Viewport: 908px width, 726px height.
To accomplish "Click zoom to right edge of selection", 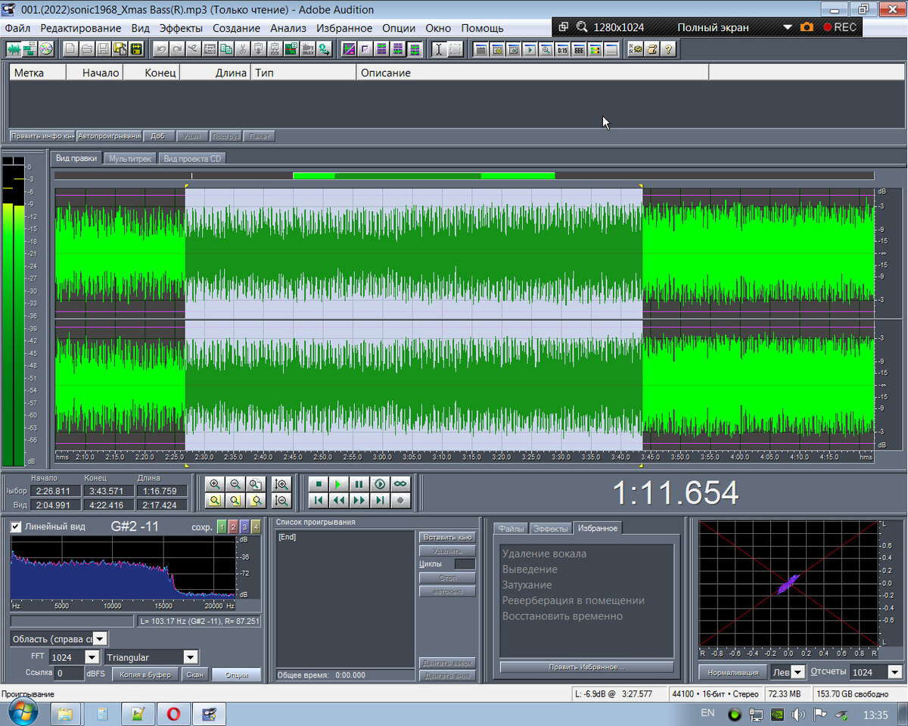I will pos(256,501).
